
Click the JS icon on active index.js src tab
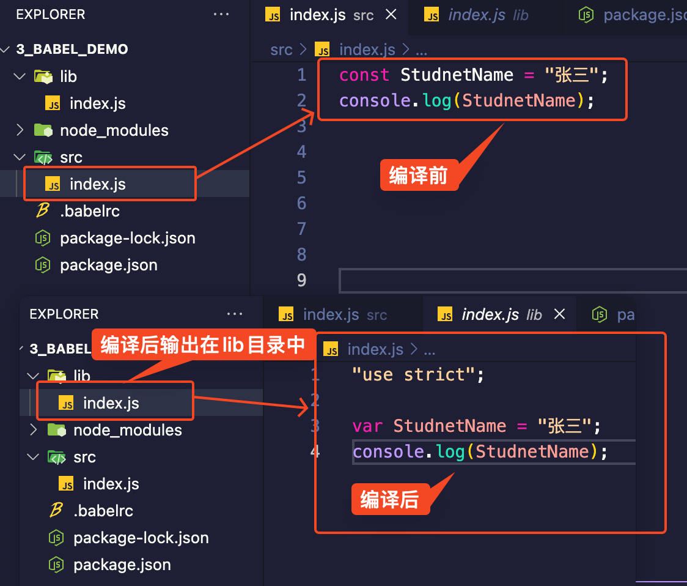coord(273,15)
